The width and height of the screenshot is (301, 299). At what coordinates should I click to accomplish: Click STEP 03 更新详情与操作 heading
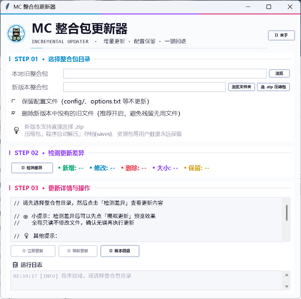pos(52,188)
